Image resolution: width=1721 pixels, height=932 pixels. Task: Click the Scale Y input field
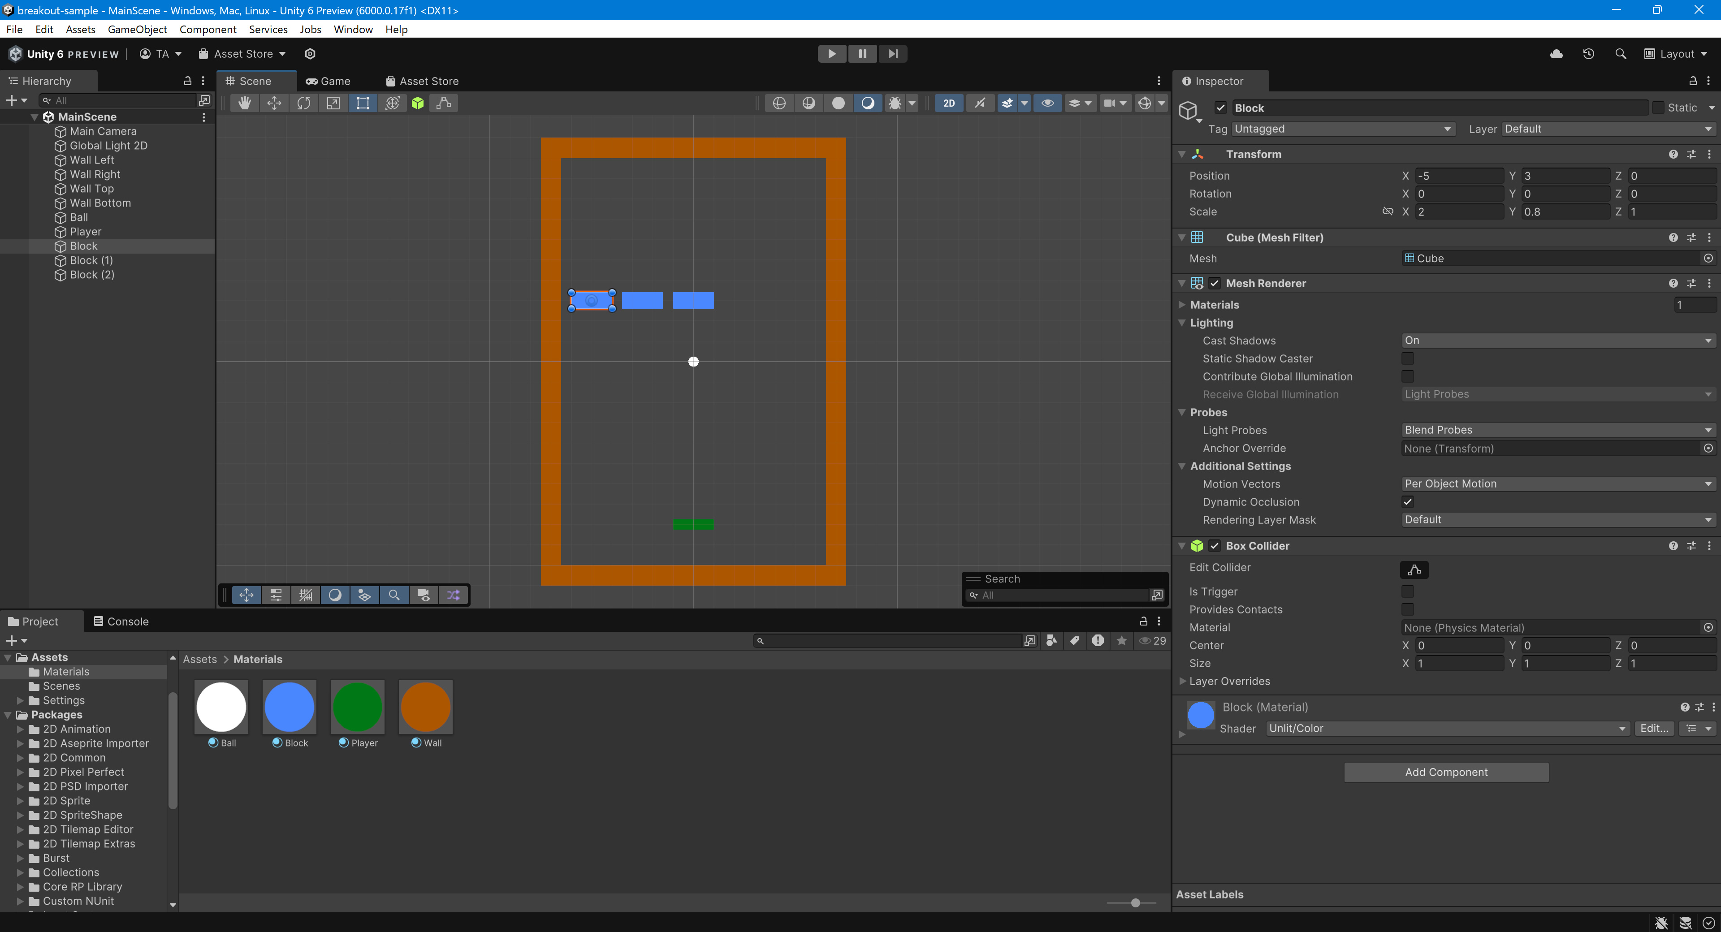pos(1565,212)
